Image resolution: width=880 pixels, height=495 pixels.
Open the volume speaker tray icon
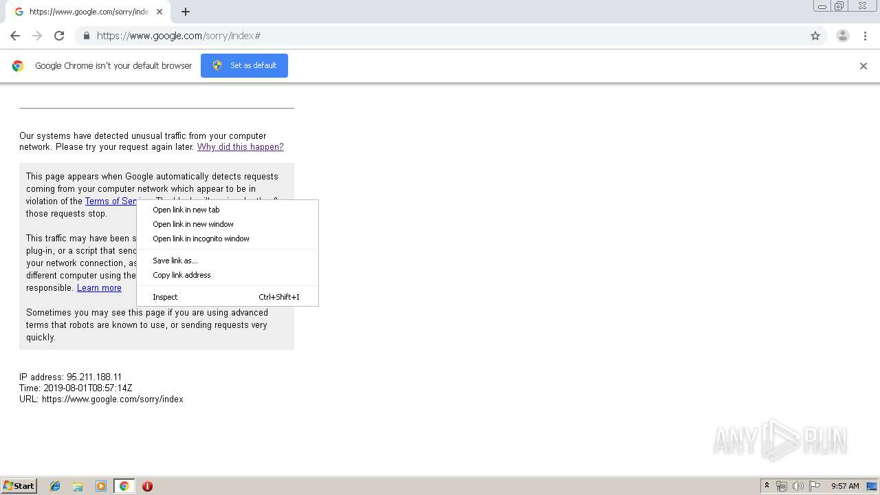click(x=798, y=486)
